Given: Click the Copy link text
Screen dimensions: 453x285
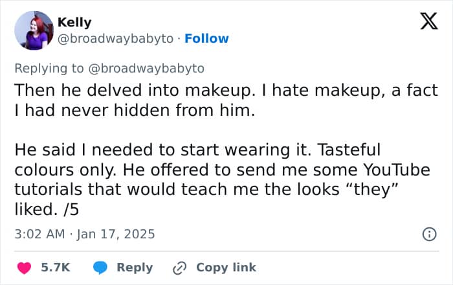Looking at the screenshot, I should click(x=226, y=268).
